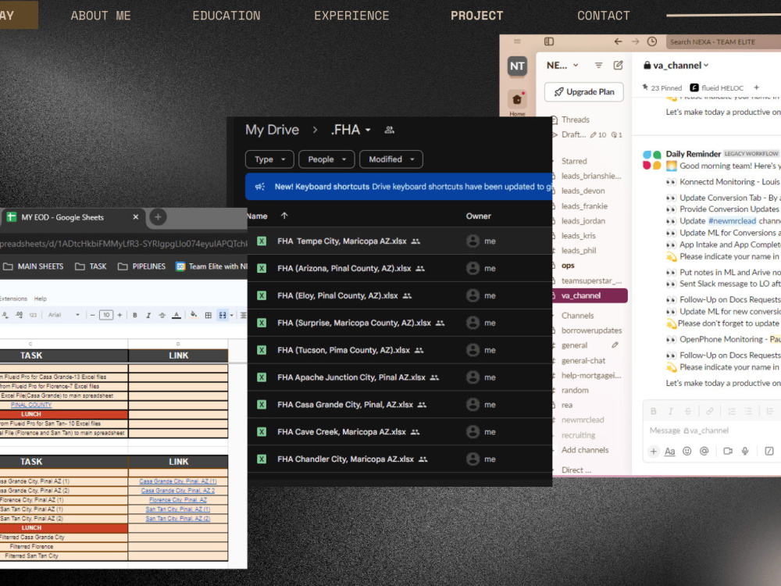The height and width of the screenshot is (586, 781).
Task: Open the ABOUT ME nav item
Action: tap(101, 16)
